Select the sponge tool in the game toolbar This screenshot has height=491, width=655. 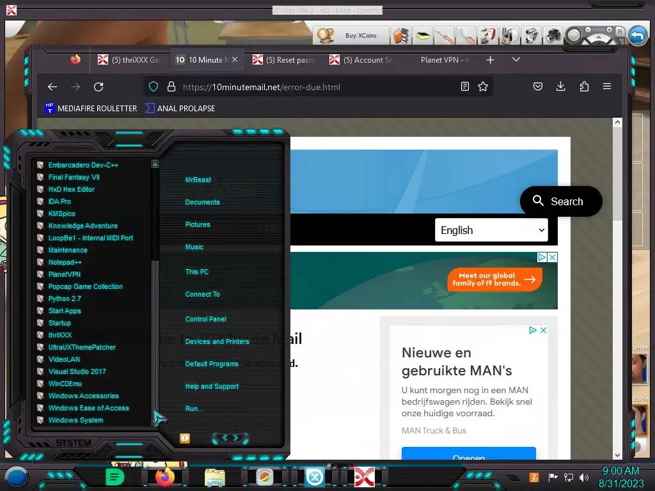point(423,36)
